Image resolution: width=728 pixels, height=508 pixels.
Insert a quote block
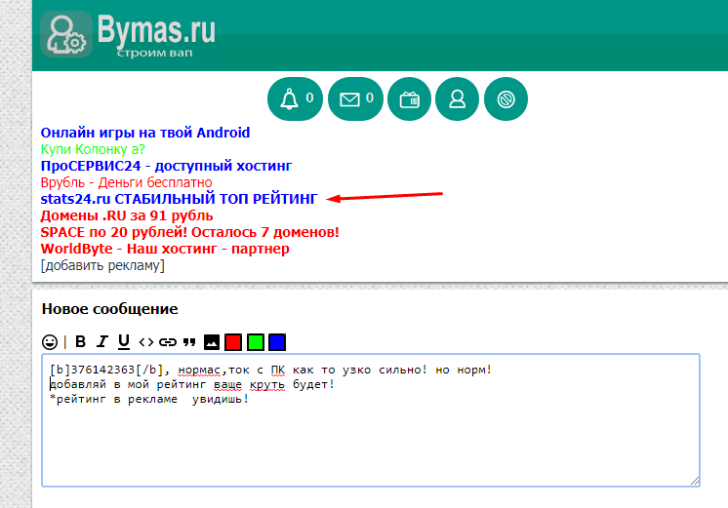pyautogui.click(x=188, y=341)
